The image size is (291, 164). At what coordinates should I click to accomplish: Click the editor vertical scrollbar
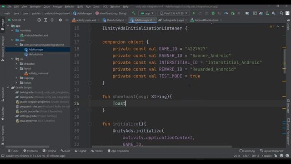pos(284,61)
